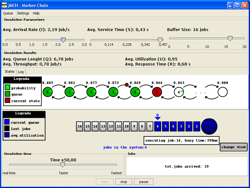This screenshot has width=250, height=188.
Task: Click Markov state node 0
Action: click(47, 92)
